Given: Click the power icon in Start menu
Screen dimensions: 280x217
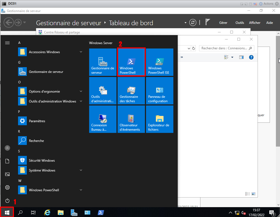Looking at the screenshot, I should (x=7, y=201).
